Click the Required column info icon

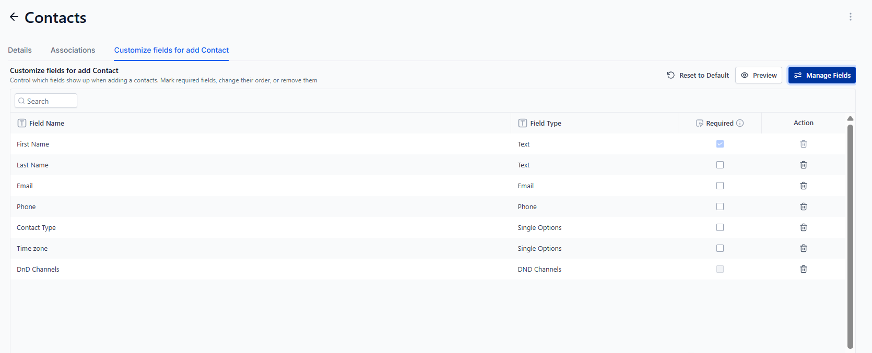click(x=740, y=123)
